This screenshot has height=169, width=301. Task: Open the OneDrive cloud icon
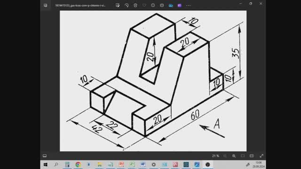(x=171, y=5)
